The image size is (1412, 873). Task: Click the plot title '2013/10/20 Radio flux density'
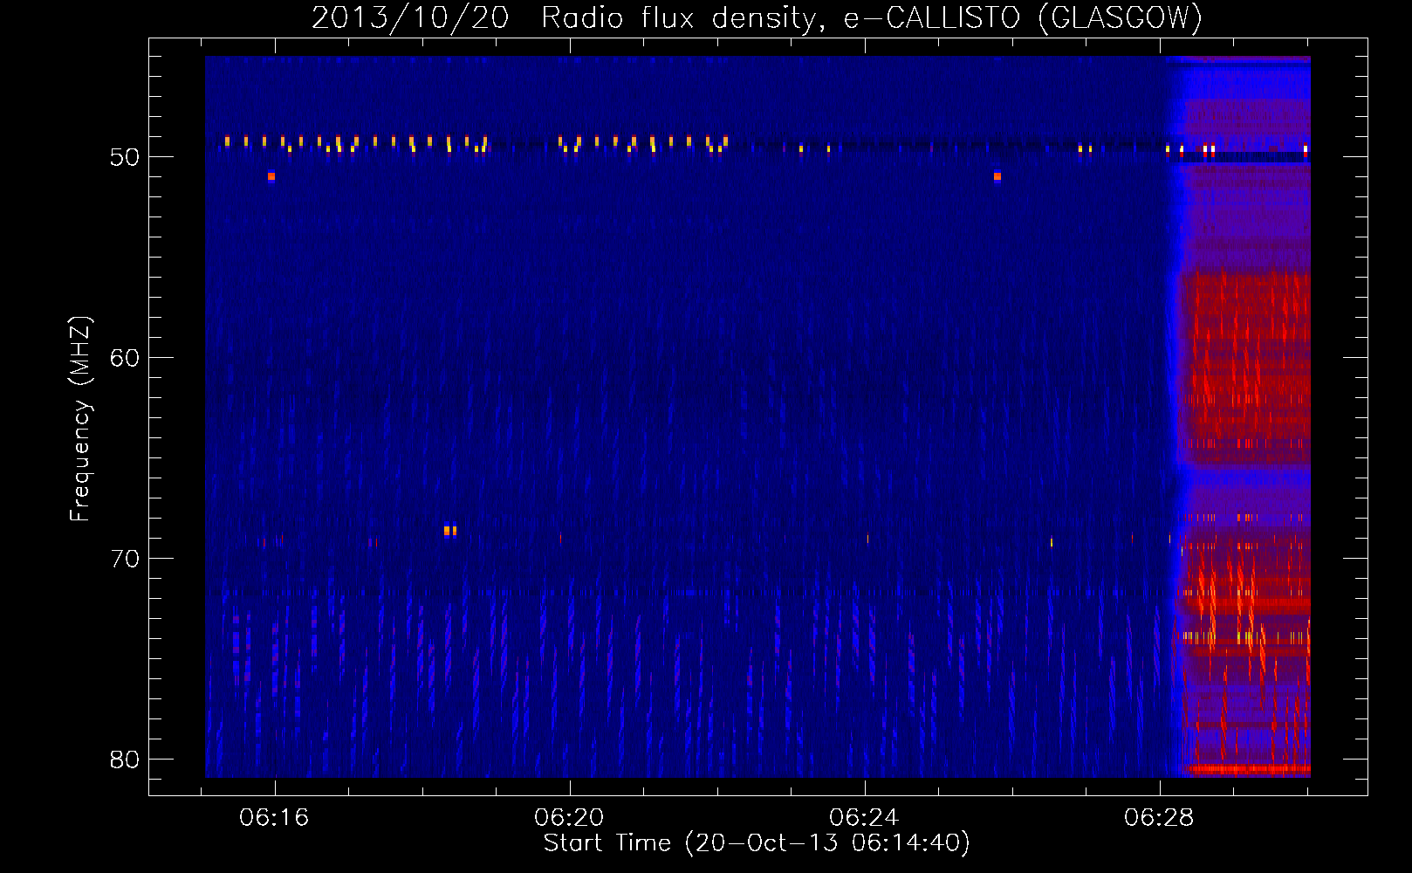[757, 17]
